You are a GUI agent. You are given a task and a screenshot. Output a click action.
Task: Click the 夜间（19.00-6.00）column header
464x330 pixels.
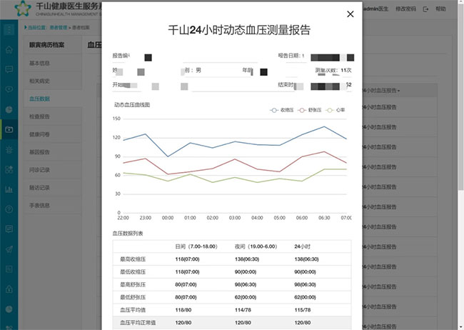click(256, 246)
